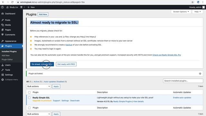The image size is (206, 116).
Task: Click Go ahead, activate SSL! button
Action: 42,64
